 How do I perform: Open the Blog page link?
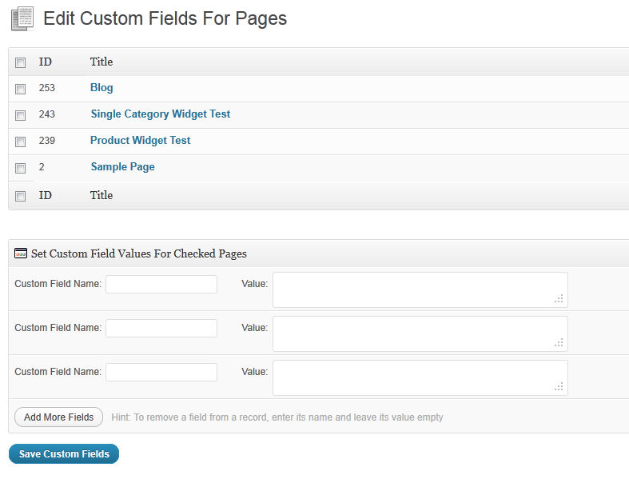(x=102, y=87)
